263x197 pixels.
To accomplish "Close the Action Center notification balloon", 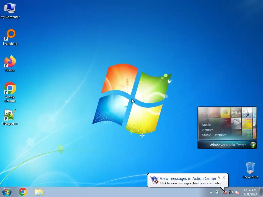I will click(x=224, y=178).
